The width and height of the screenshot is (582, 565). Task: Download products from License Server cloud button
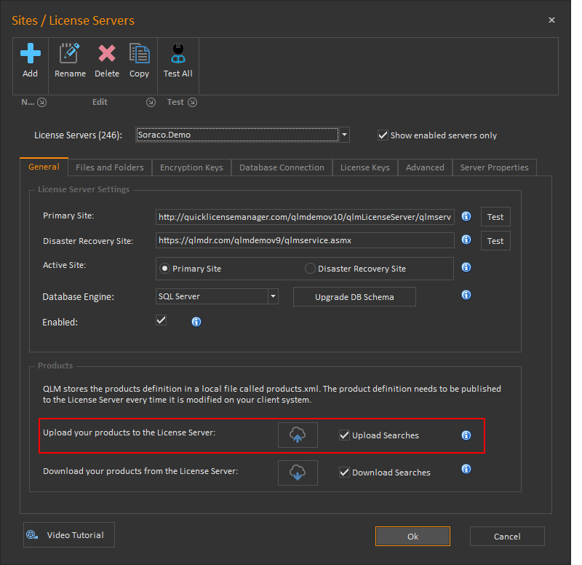pos(298,473)
